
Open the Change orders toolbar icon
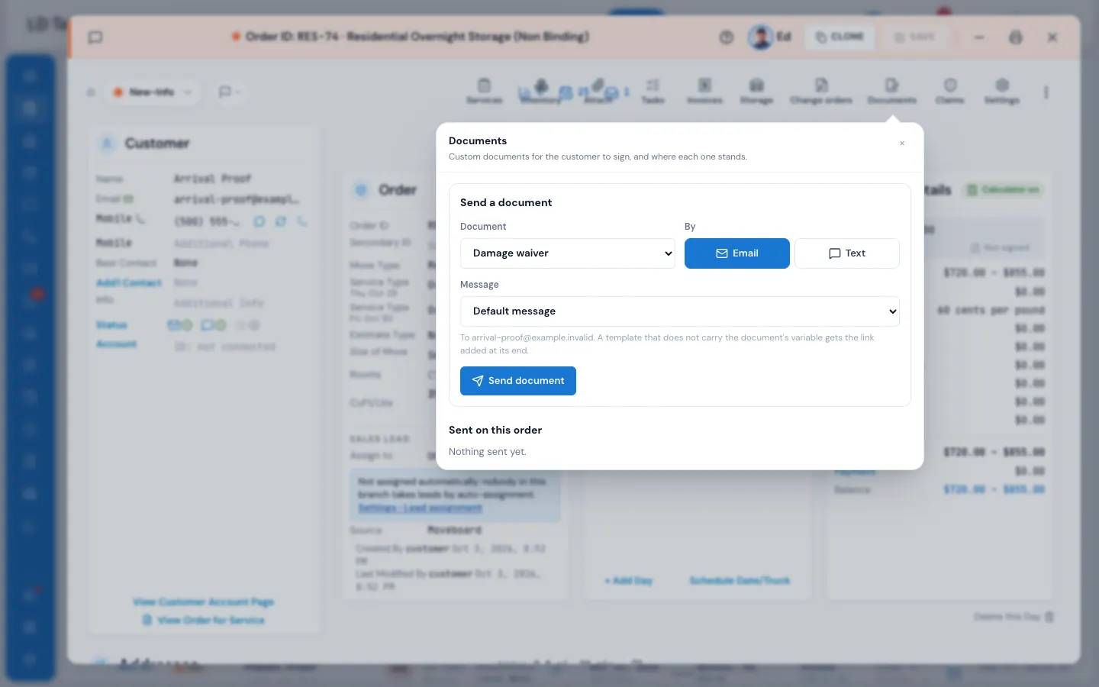[x=821, y=91]
